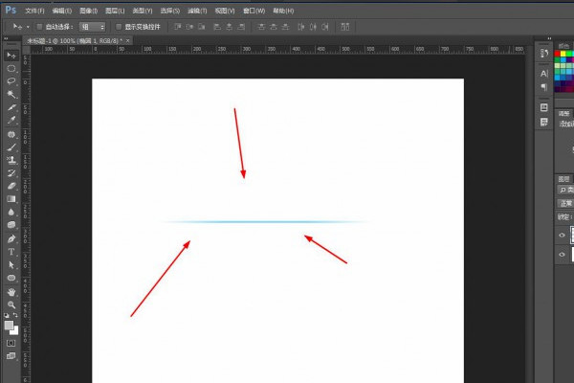The height and width of the screenshot is (383, 574).
Task: Select the Healing Brush tool
Action: pyautogui.click(x=11, y=134)
